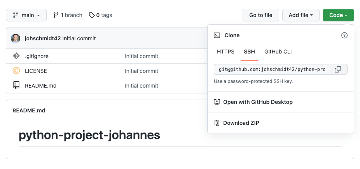Select the SSH clone tab
The width and height of the screenshot is (360, 169).
click(x=249, y=52)
